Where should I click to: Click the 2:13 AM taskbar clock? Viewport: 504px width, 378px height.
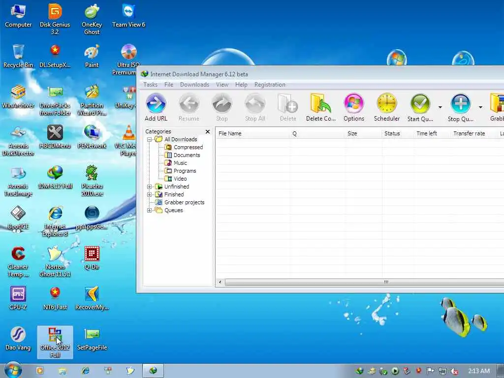click(478, 371)
